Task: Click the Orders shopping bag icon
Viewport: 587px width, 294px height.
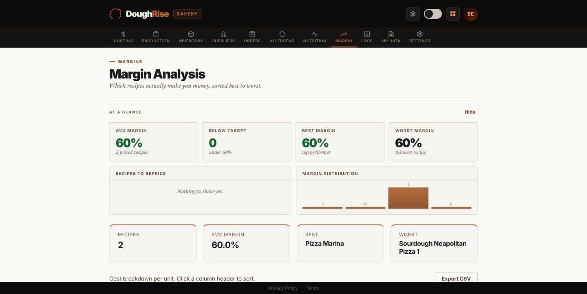Action: point(252,34)
